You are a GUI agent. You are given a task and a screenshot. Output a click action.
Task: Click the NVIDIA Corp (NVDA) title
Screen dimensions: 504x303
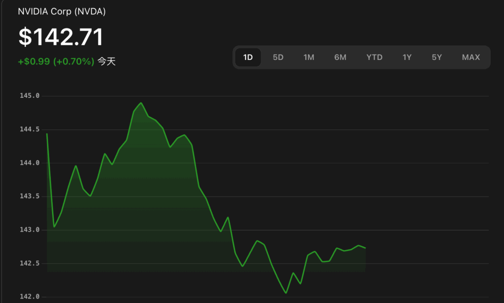point(62,12)
